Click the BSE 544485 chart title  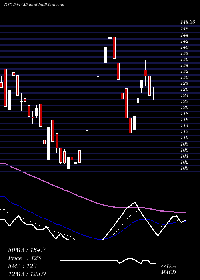coord(16,5)
